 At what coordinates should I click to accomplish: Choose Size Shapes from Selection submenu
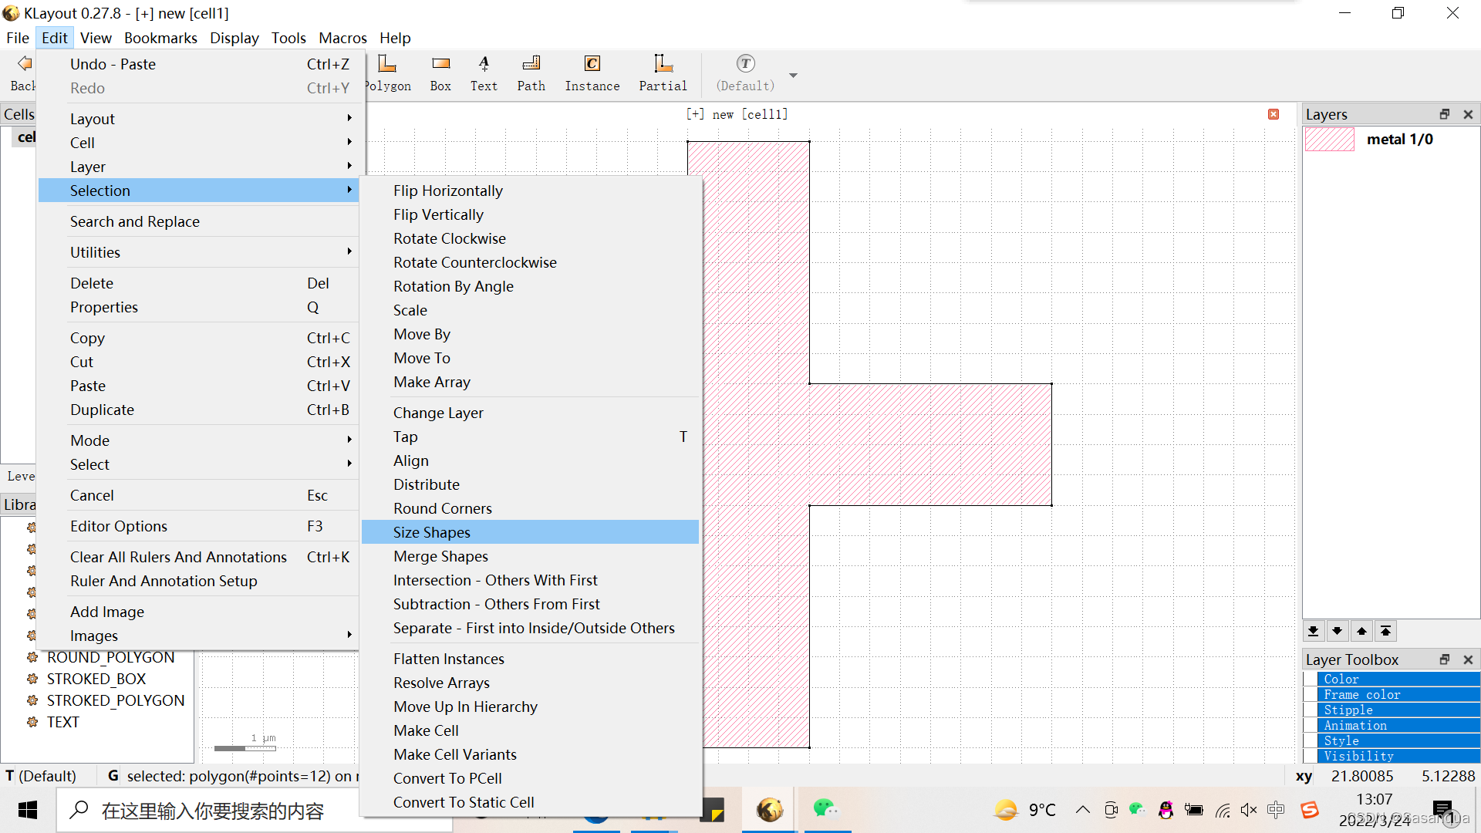432,532
